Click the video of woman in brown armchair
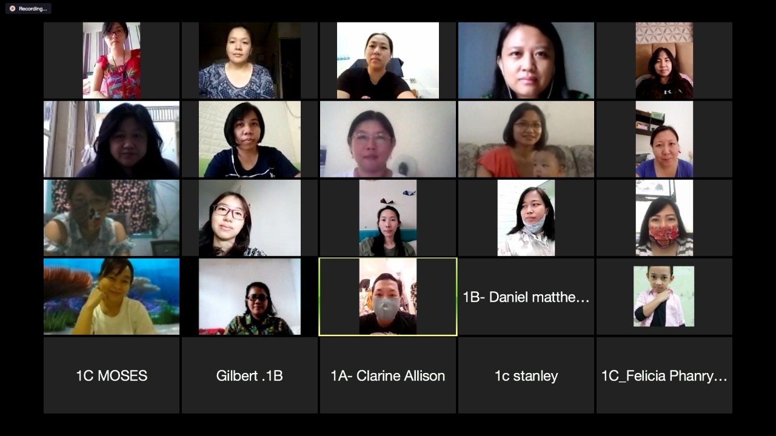The width and height of the screenshot is (776, 436). click(x=664, y=61)
